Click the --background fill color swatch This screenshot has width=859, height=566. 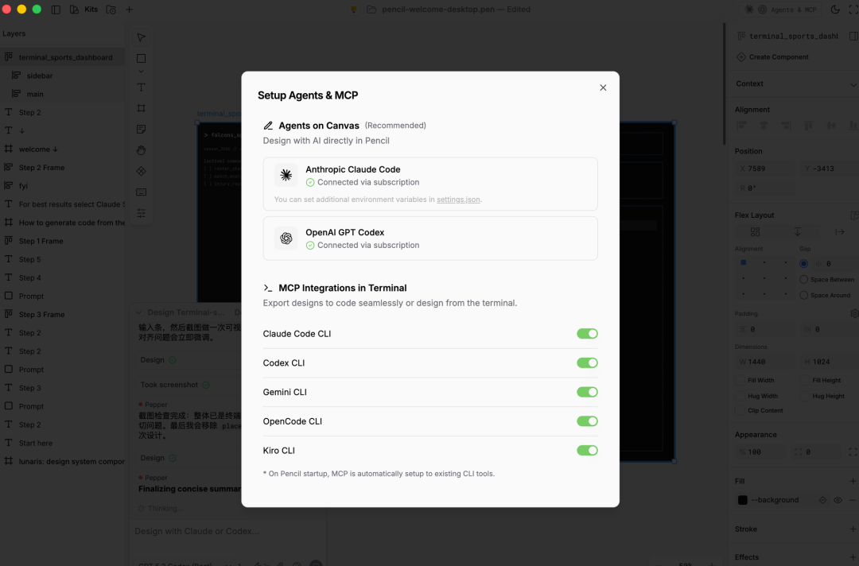point(742,500)
